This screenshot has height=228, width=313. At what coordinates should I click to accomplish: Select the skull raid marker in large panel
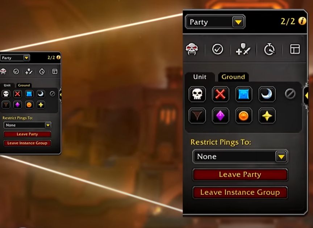tap(197, 94)
